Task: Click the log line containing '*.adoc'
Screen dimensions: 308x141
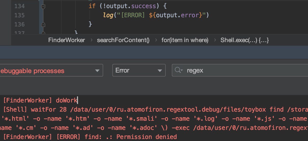Action: click(152, 128)
